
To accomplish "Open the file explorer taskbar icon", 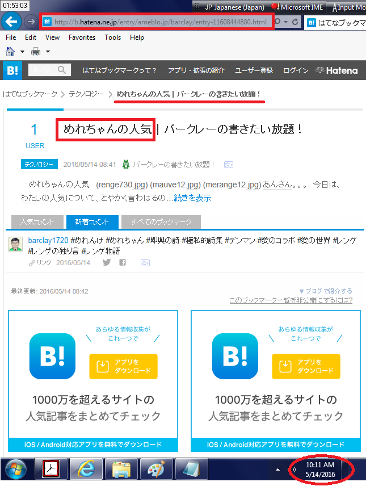I will tap(121, 470).
